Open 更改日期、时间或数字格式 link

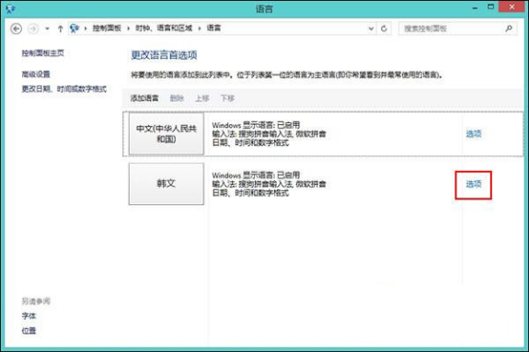coord(64,89)
